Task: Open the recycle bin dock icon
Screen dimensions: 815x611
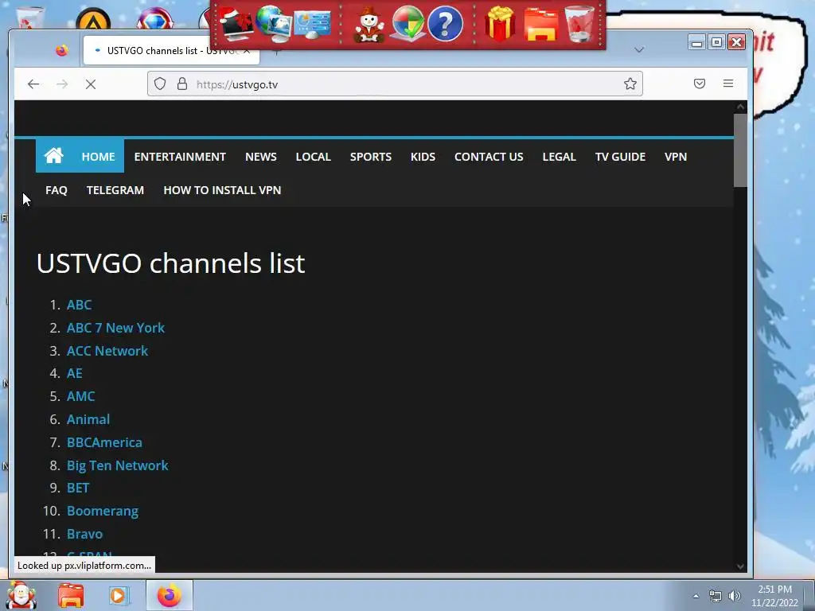Action: point(579,24)
